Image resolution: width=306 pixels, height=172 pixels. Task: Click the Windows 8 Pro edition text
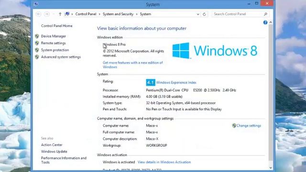[x=114, y=44]
